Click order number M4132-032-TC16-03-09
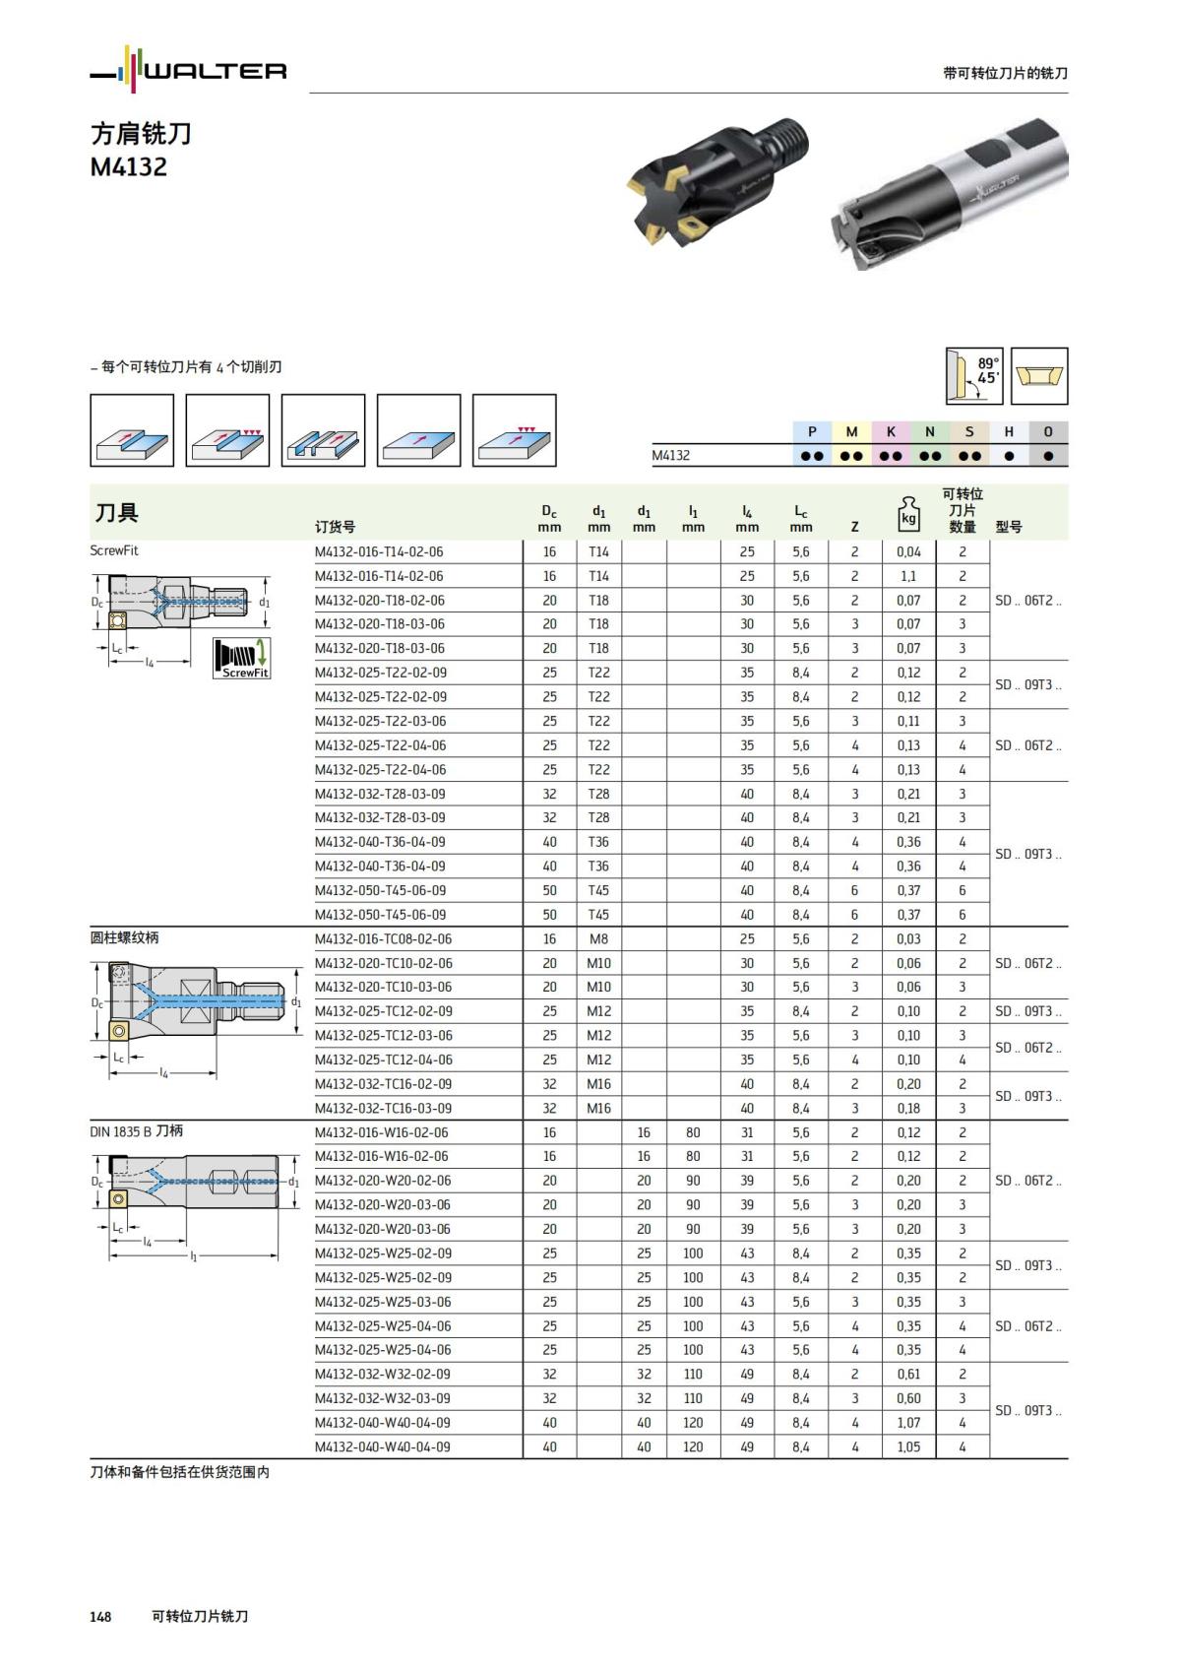This screenshot has height=1671, width=1181. [x=383, y=1108]
